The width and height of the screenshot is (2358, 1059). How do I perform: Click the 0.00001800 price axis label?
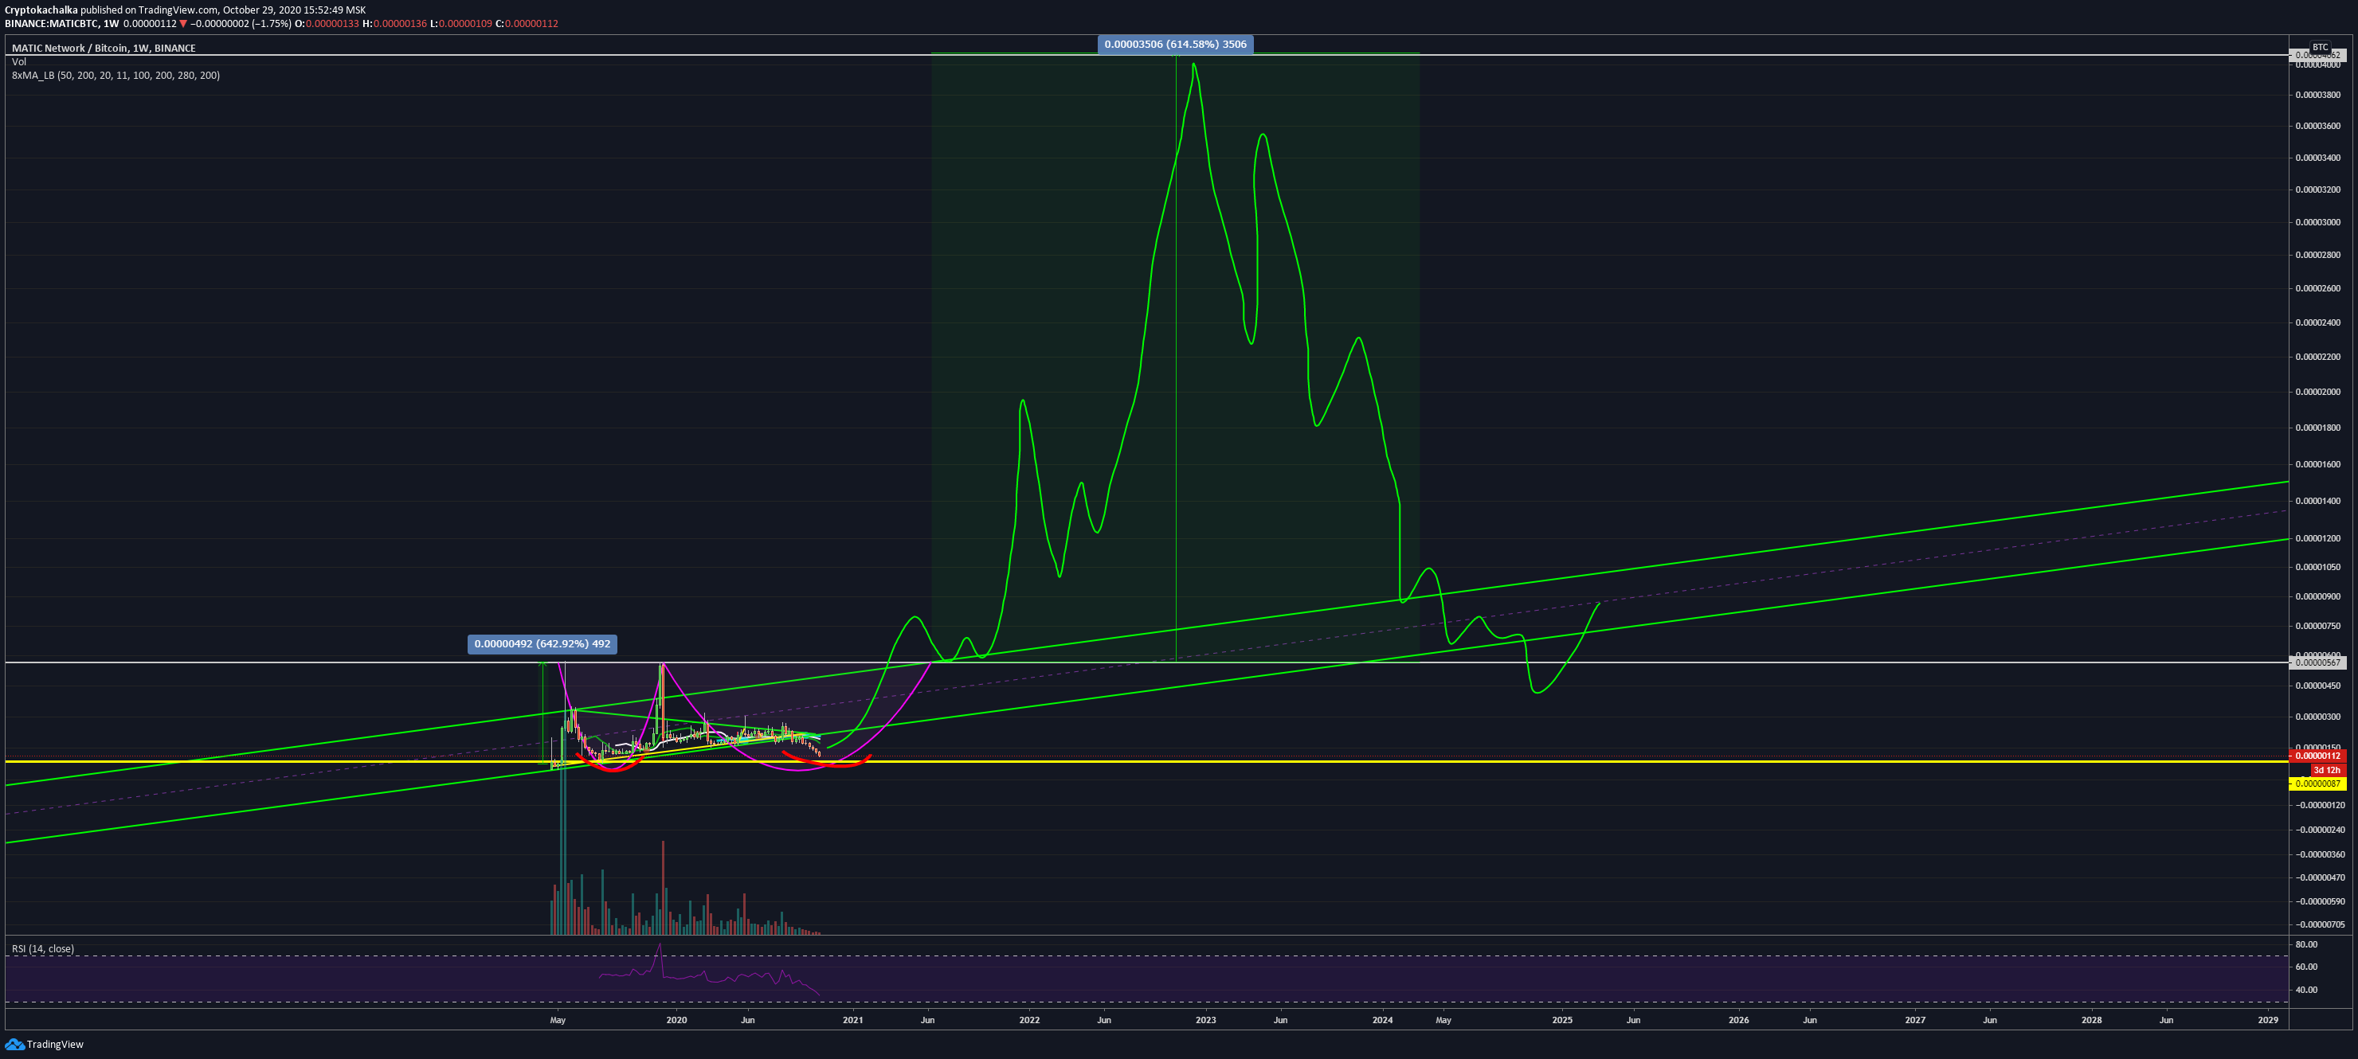pos(2319,428)
